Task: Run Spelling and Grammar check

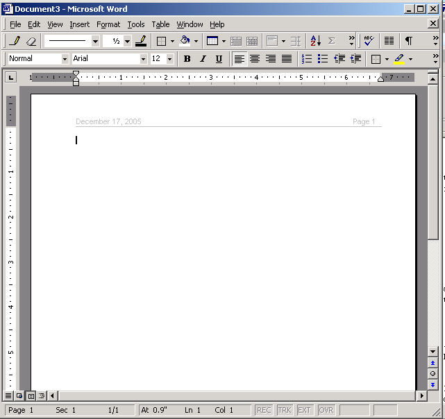Action: 369,41
